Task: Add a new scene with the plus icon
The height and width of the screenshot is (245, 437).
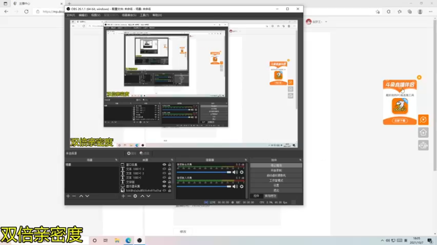Action: 68,196
